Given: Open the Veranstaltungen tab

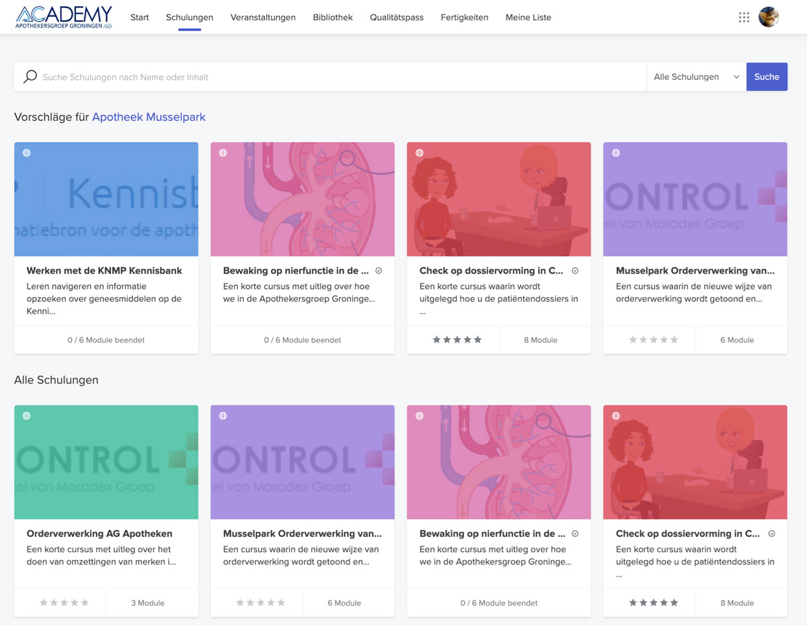Looking at the screenshot, I should 263,17.
